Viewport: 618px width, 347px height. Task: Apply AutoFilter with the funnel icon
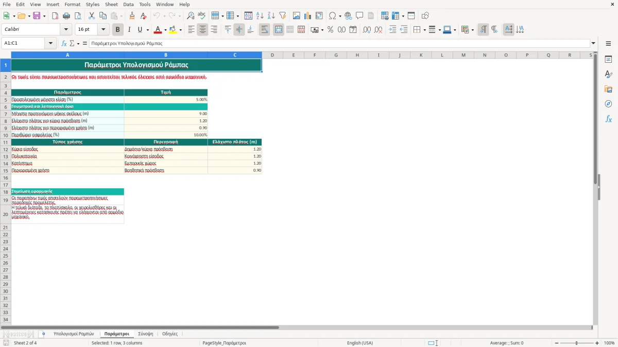(x=283, y=16)
